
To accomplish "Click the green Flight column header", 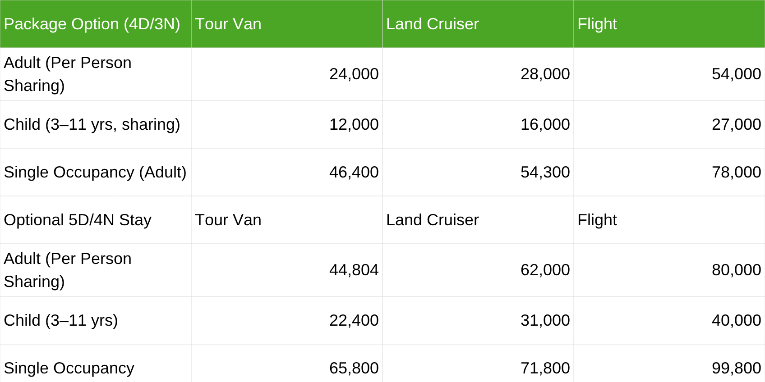I will (597, 24).
